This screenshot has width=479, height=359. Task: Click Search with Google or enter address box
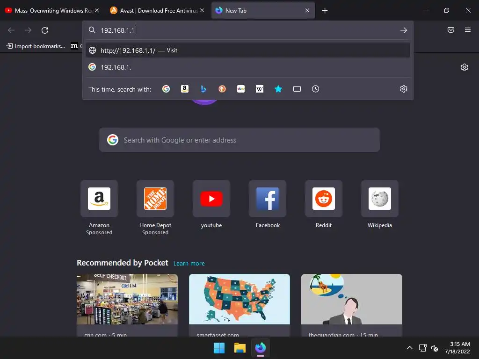pos(239,140)
